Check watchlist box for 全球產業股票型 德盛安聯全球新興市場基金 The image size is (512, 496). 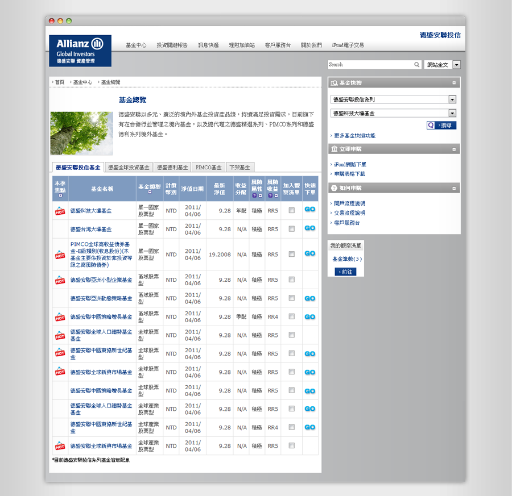(292, 445)
